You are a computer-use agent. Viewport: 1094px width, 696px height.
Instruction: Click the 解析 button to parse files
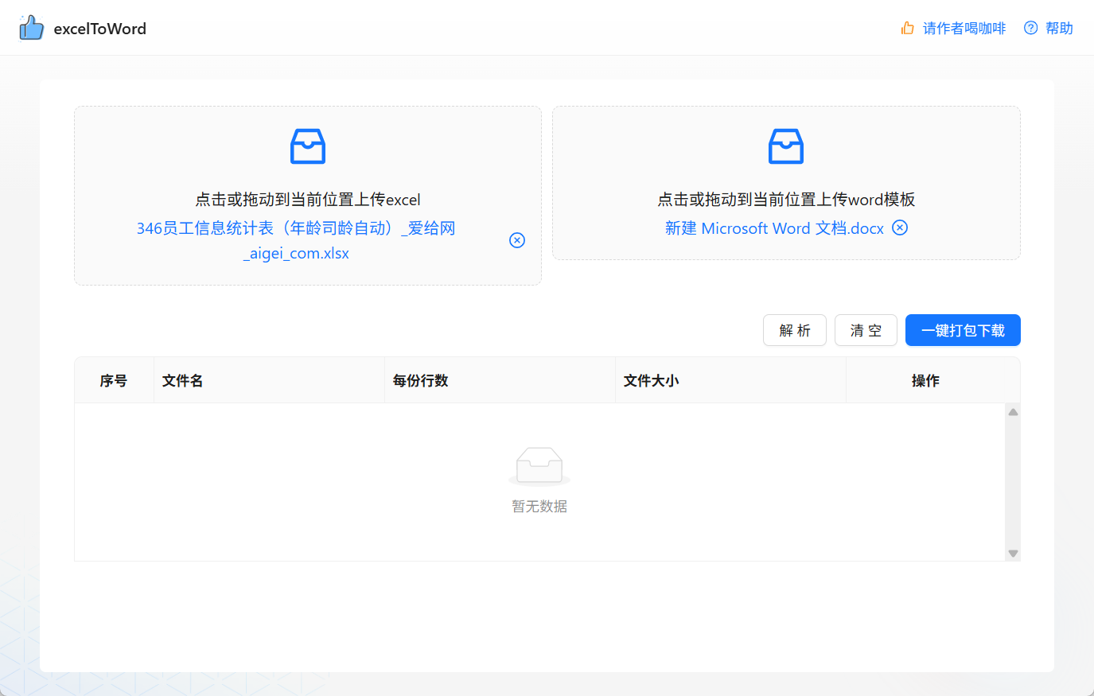[794, 330]
